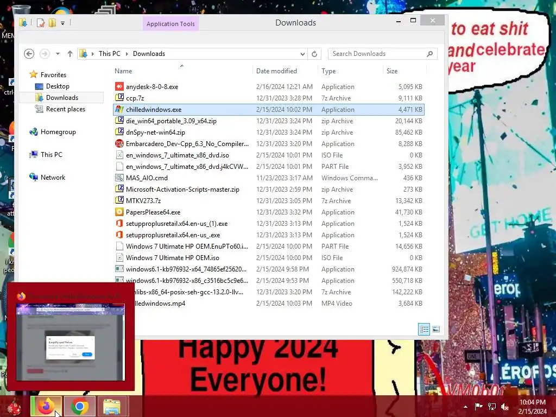Image resolution: width=556 pixels, height=417 pixels.
Task: Open Google Chrome from the taskbar
Action: [79, 406]
